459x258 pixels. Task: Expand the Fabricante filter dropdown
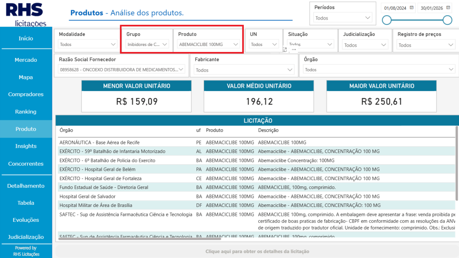[x=243, y=70]
